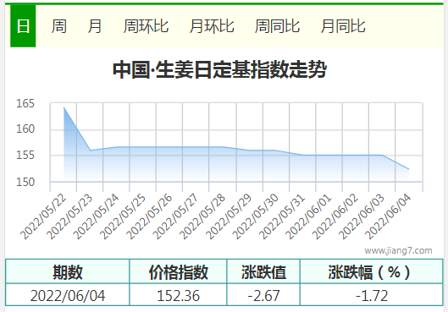Open the 周环比 tab

pos(146,26)
